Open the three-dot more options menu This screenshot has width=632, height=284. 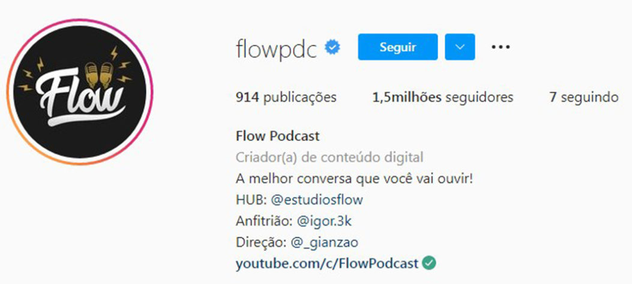501,47
